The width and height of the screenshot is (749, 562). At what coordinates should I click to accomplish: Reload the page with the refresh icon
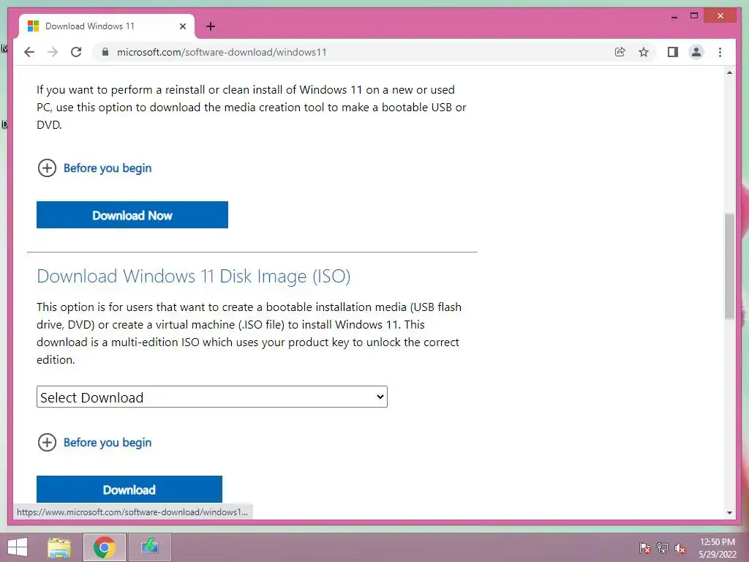click(76, 52)
